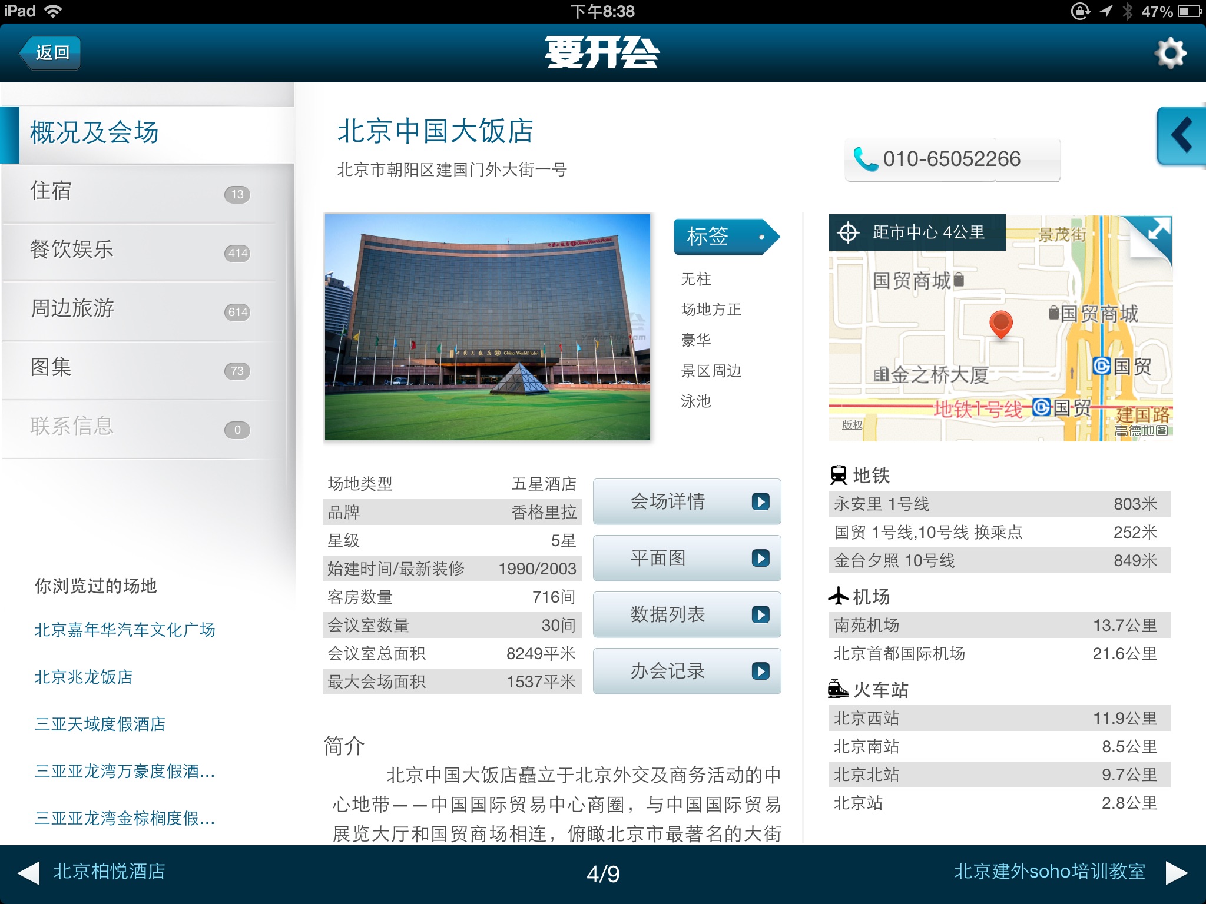Tap the 火车站 train icon

pyautogui.click(x=838, y=689)
